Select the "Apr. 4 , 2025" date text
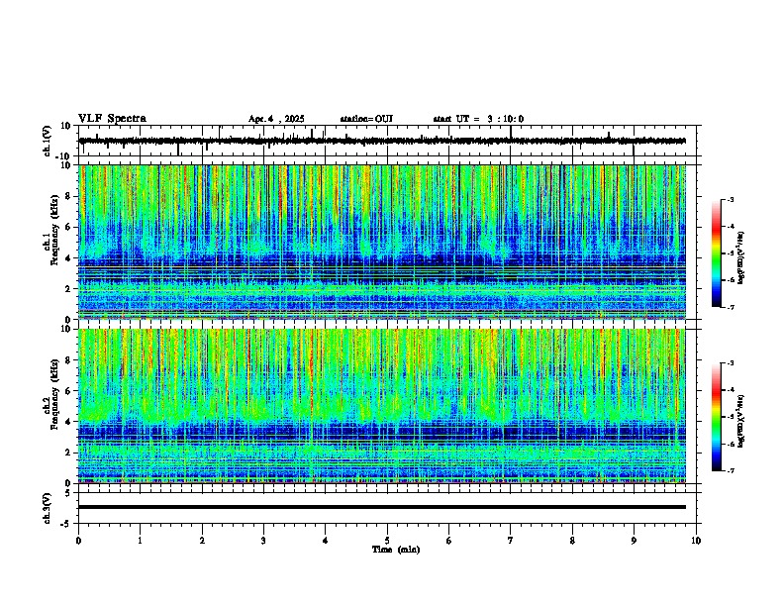This screenshot has height=606, width=784. click(276, 119)
